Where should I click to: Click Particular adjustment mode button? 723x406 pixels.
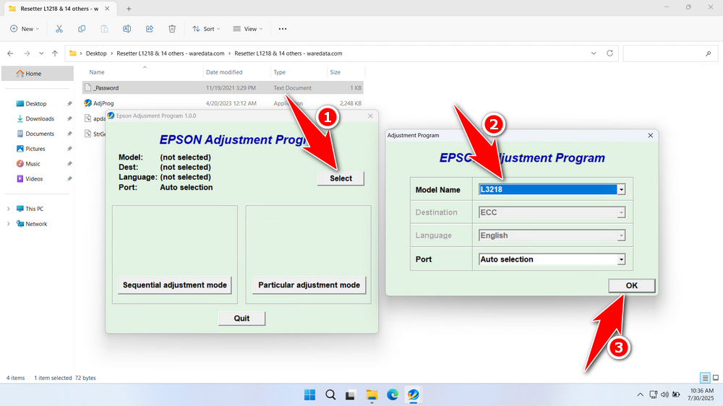309,285
